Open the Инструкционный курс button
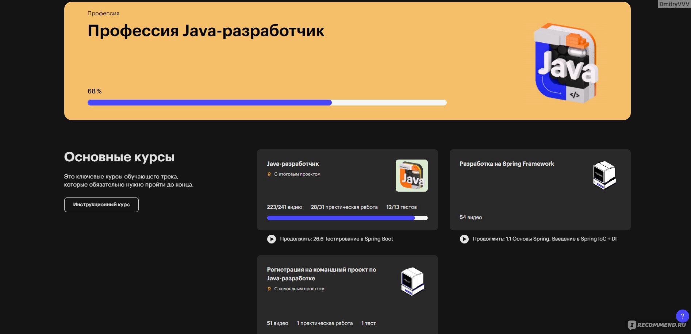Viewport: 691px width, 334px height. pos(101,205)
